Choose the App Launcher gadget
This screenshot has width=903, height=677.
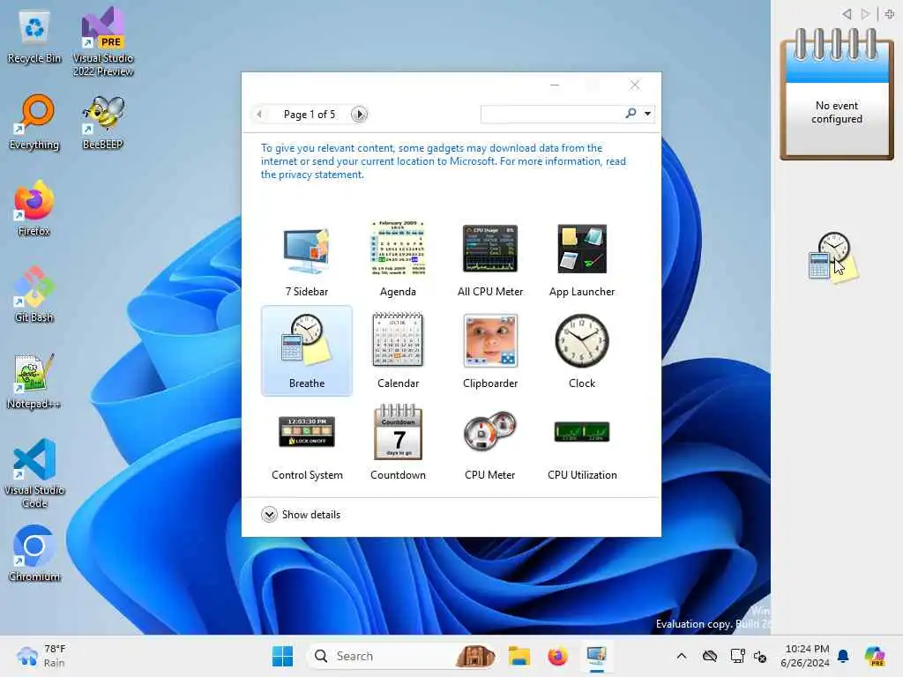tap(582, 249)
